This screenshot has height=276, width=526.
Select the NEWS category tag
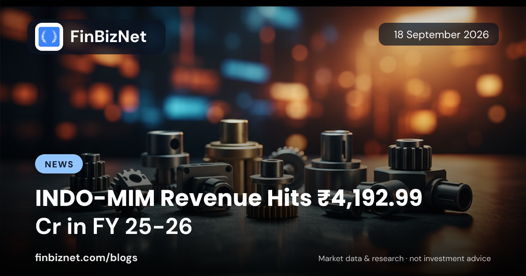pyautogui.click(x=59, y=164)
